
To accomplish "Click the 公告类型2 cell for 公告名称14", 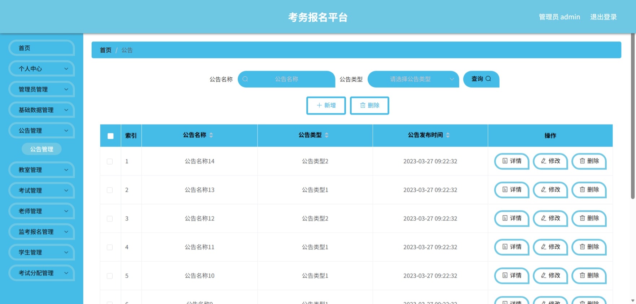I will click(315, 161).
